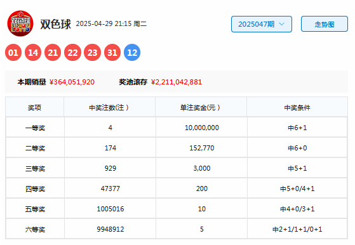Click the chevron arrow in issue selector
Screen dimensions: 355x245
point(281,24)
